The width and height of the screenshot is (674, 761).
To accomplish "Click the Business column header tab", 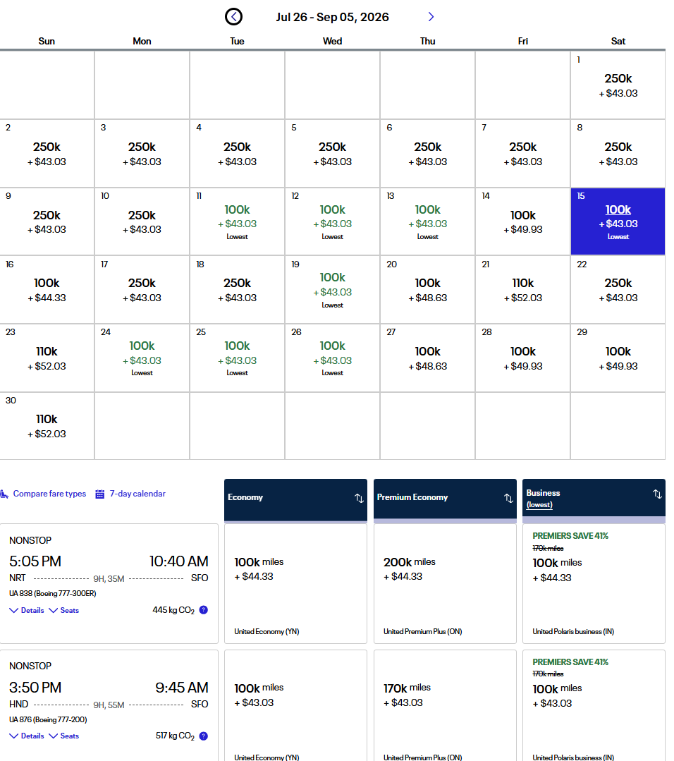I will click(x=585, y=498).
